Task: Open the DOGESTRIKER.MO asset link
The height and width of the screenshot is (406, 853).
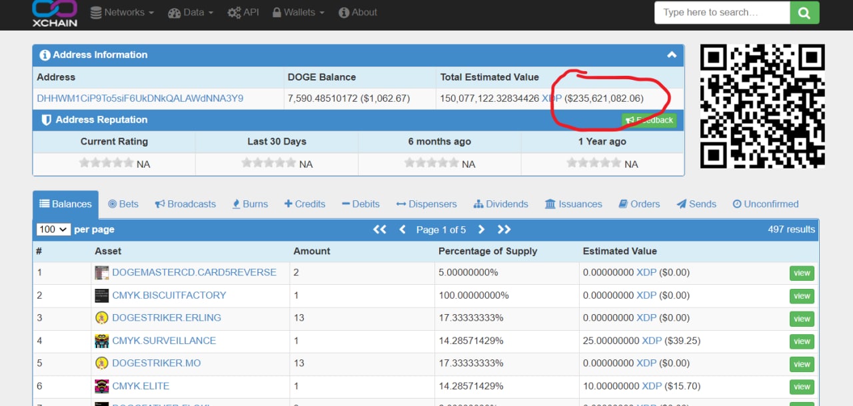Action: coord(157,363)
